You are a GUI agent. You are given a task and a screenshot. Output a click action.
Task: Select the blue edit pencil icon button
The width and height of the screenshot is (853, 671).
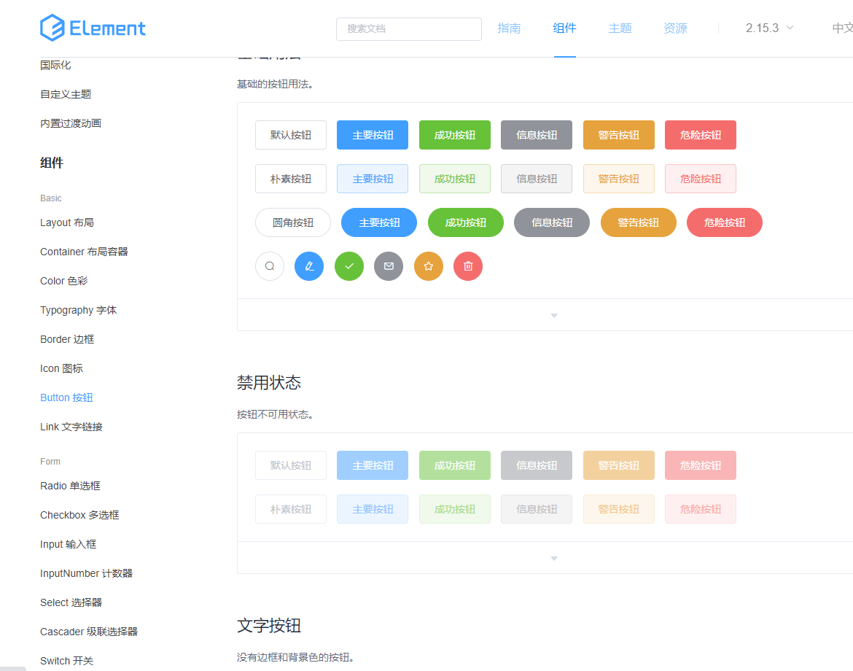click(309, 266)
